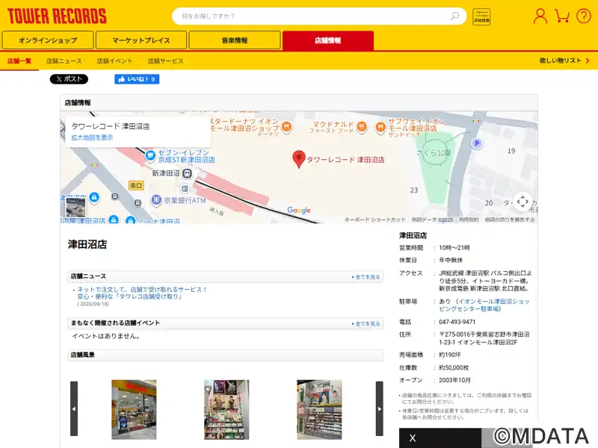This screenshot has height=448, width=598.
Task: Open 店舗ニュース submenu item
Action: tap(64, 61)
